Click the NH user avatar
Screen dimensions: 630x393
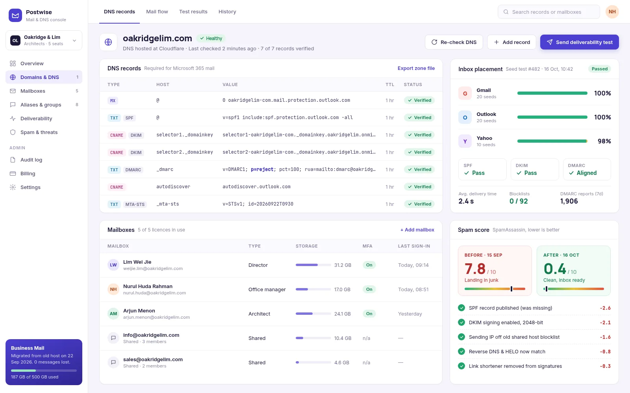point(612,12)
